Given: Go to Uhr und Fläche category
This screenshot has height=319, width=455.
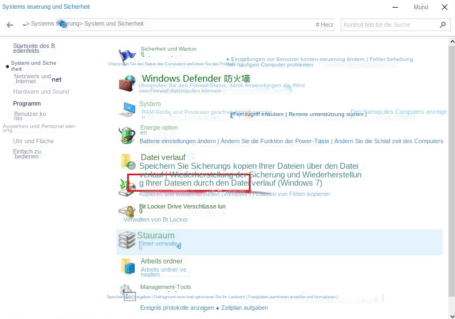Looking at the screenshot, I should coord(33,141).
